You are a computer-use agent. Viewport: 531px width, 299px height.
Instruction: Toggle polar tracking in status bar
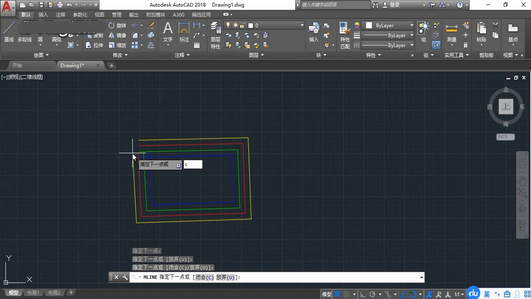click(x=373, y=294)
